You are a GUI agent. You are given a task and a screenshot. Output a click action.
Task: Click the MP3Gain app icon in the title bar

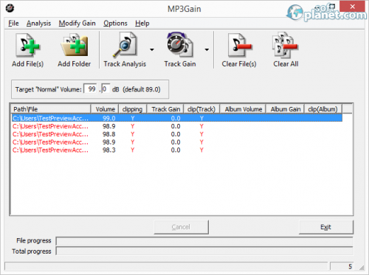10,8
